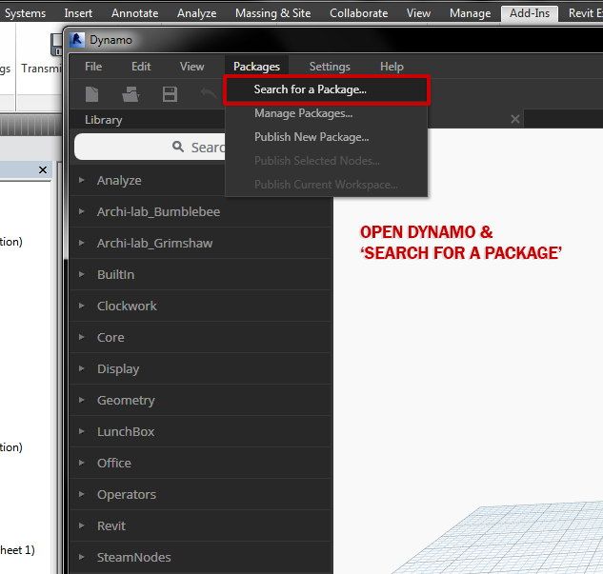The height and width of the screenshot is (574, 603).
Task: Open the Dynamo Help menu
Action: [x=392, y=67]
